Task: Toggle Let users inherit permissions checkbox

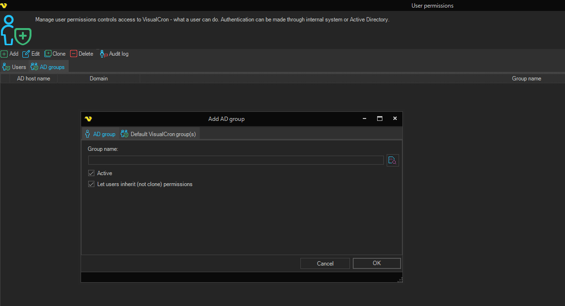Action: (x=92, y=184)
